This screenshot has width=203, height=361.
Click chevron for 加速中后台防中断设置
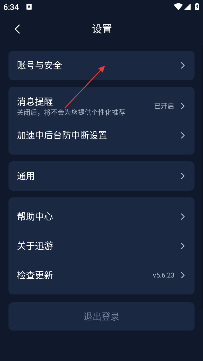183,135
